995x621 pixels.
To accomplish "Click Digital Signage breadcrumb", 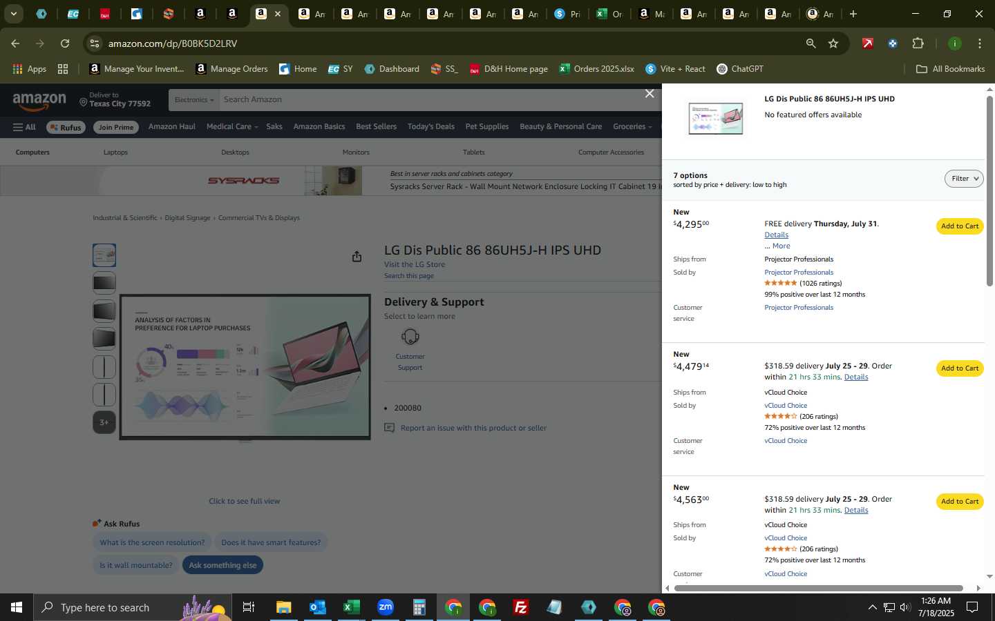I will tap(187, 218).
